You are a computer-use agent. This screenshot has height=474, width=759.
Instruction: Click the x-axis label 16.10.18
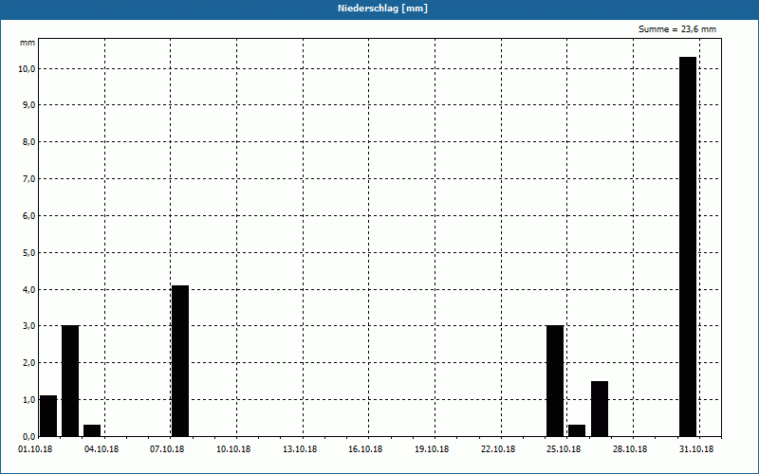[365, 449]
